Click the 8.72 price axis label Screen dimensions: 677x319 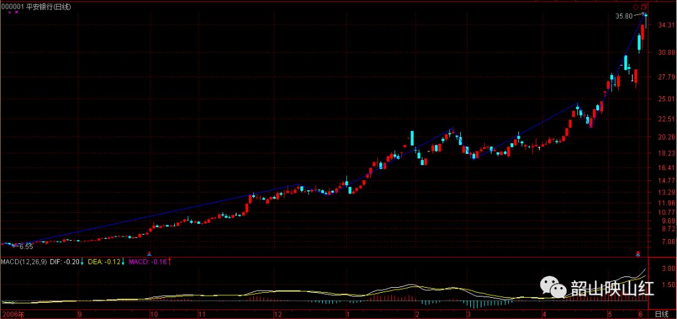[668, 228]
